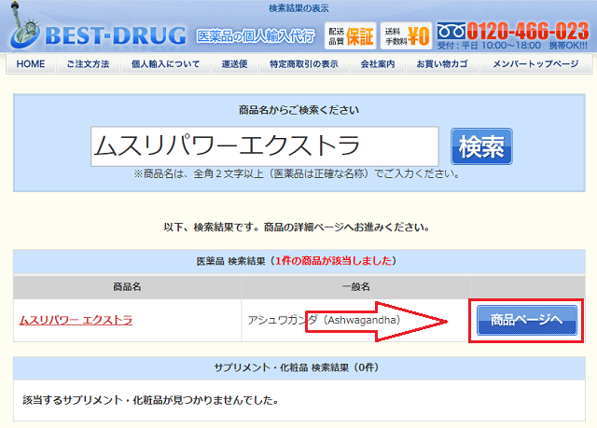Viewport: 597px width, 428px height.
Task: Click the 商品ページへ button
Action: pyautogui.click(x=527, y=320)
